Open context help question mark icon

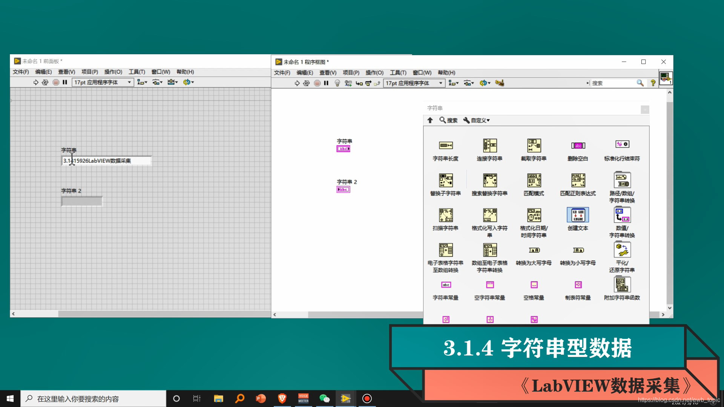pyautogui.click(x=653, y=83)
